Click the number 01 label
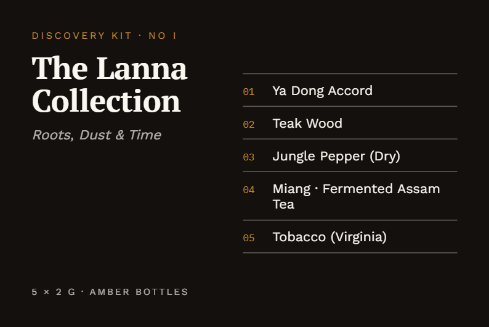The height and width of the screenshot is (327, 489). point(249,92)
